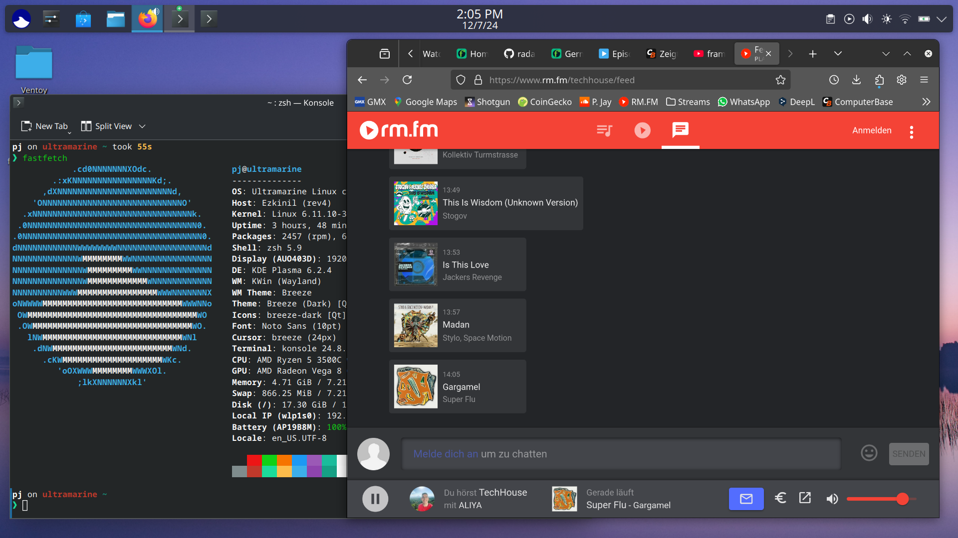Open the Streams bookmarks folder
958x538 pixels.
(688, 102)
